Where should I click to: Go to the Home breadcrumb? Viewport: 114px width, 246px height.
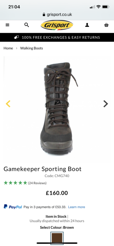tap(8, 48)
